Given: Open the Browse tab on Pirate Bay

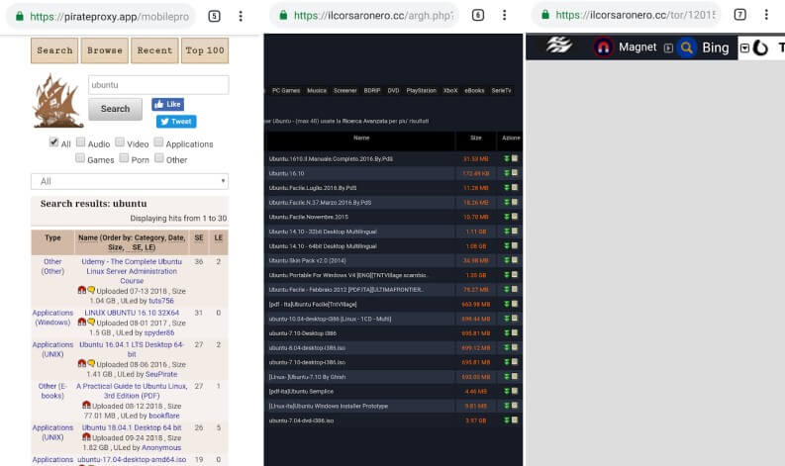Looking at the screenshot, I should click(105, 50).
